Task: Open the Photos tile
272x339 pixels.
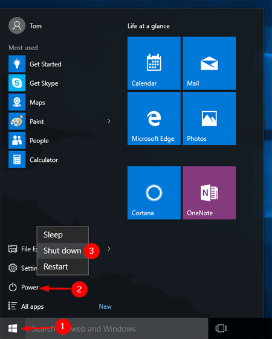Action: pos(209,118)
